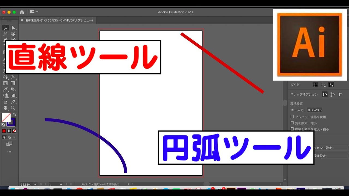Enable 角を拡大・縮小 checkbox
The height and width of the screenshot is (196, 349).
coord(292,123)
